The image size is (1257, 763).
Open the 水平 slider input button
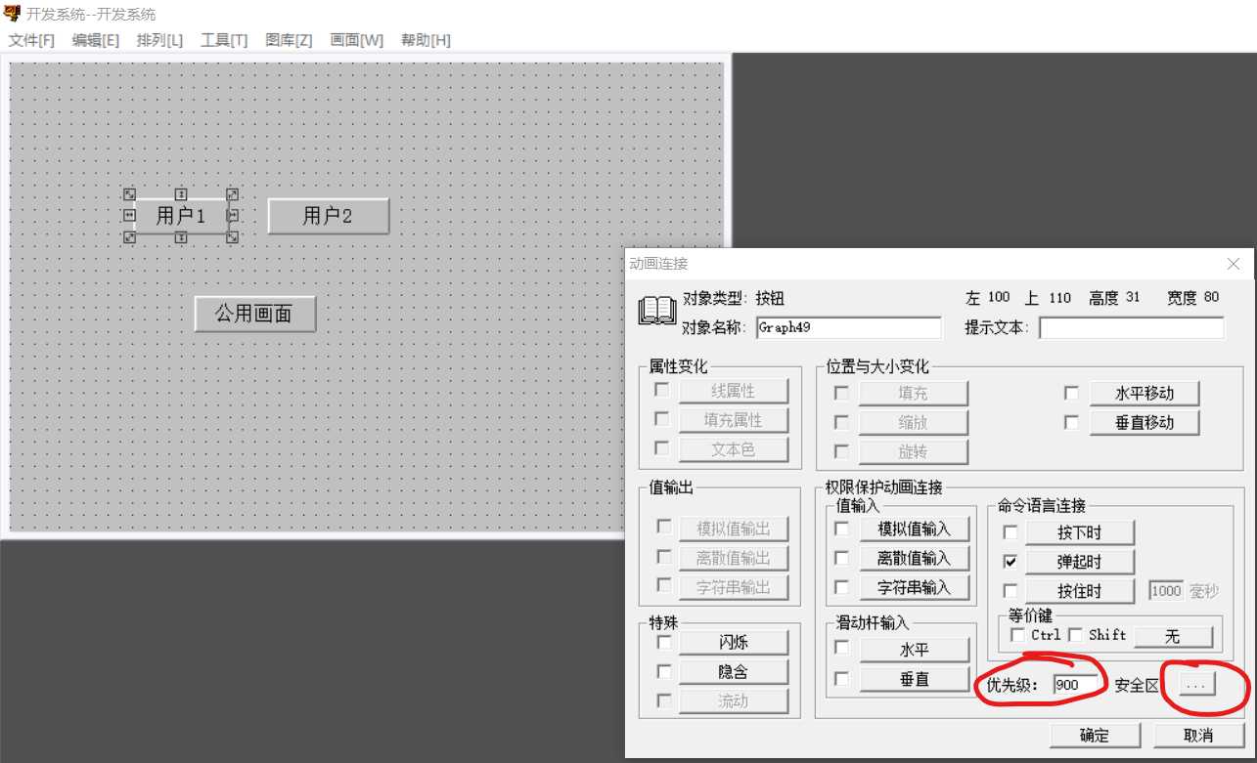pyautogui.click(x=915, y=650)
